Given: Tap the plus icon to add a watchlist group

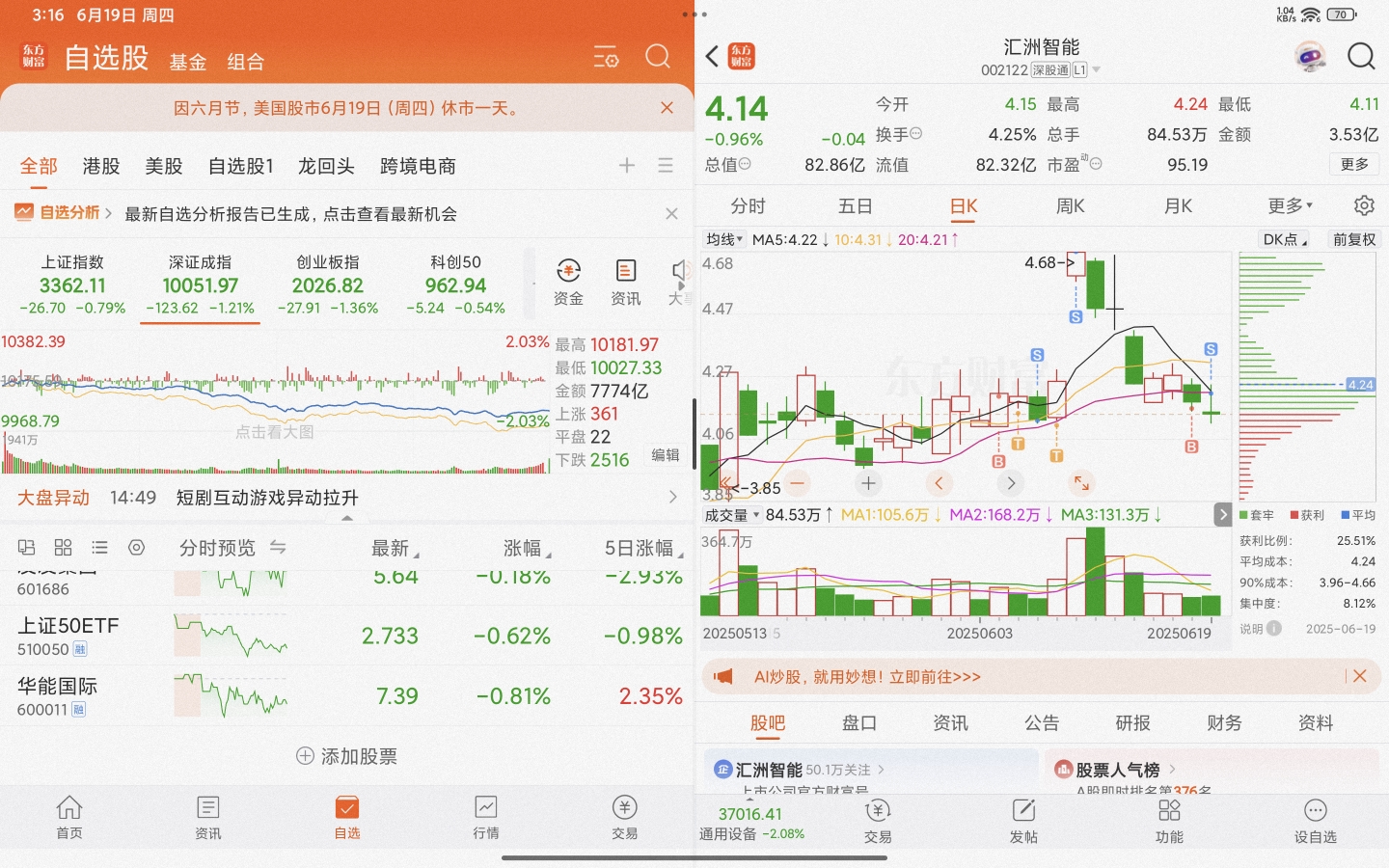Looking at the screenshot, I should tap(627, 165).
